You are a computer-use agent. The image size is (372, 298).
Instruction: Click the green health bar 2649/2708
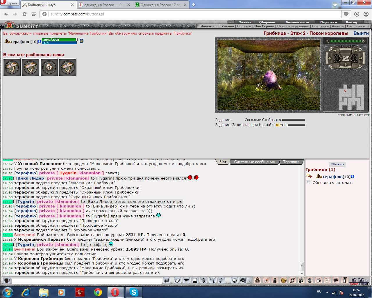(x=59, y=40)
